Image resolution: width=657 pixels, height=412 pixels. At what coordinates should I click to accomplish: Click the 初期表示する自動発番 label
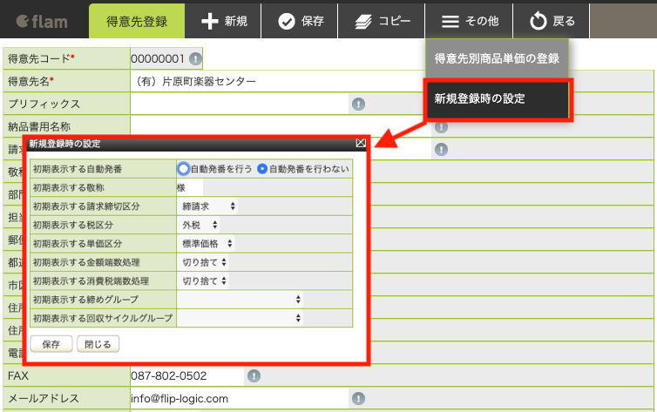(x=78, y=169)
